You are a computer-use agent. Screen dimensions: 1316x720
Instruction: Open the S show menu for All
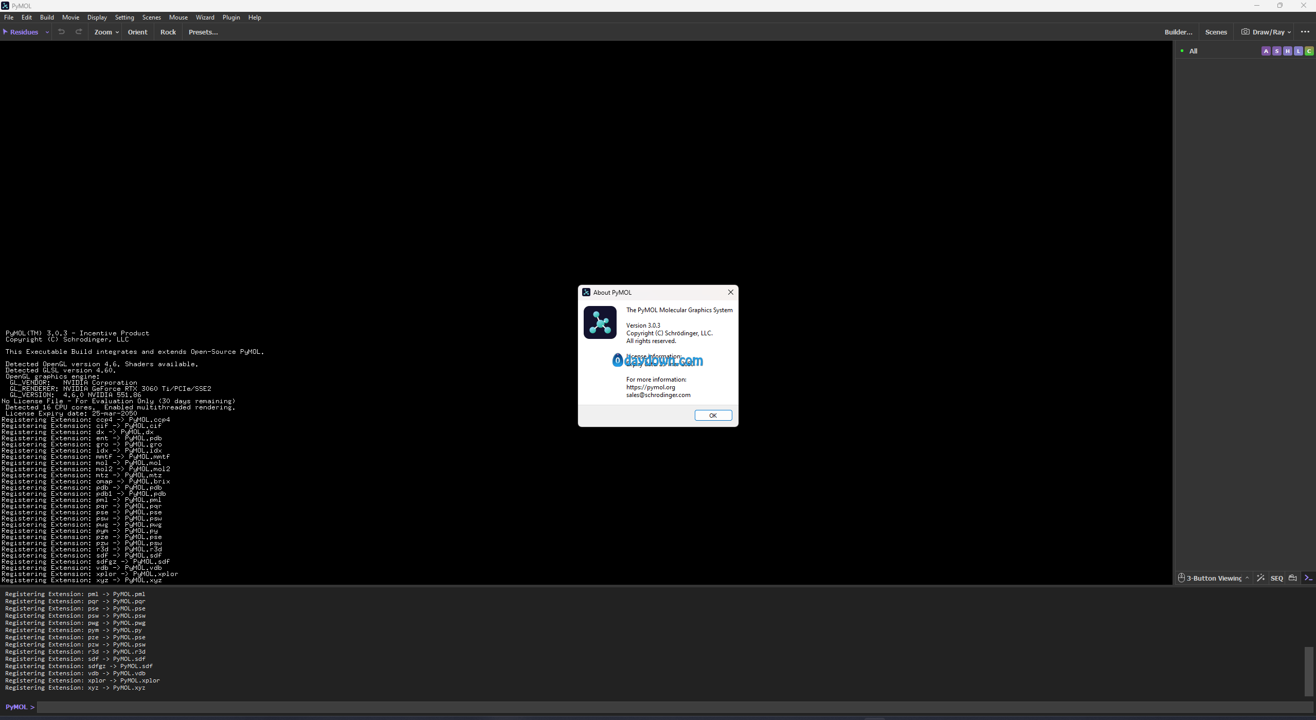click(1276, 51)
